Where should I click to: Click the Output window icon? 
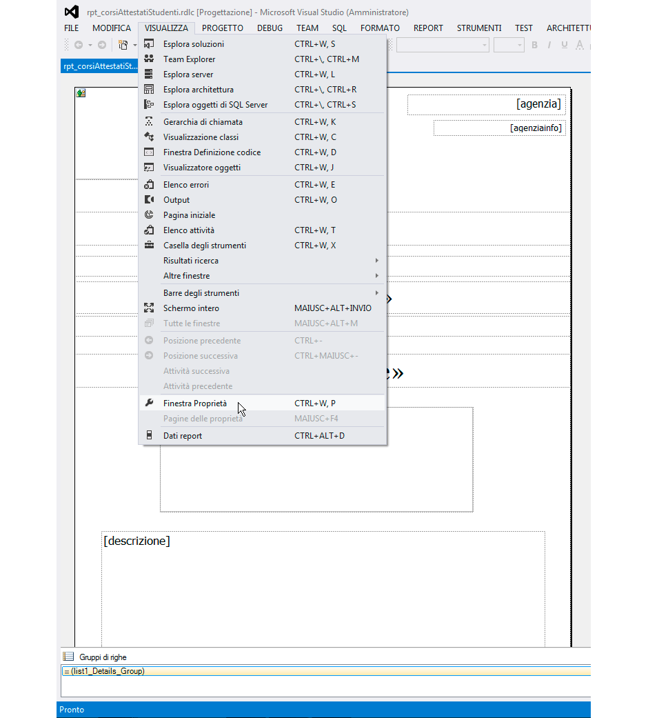[149, 199]
